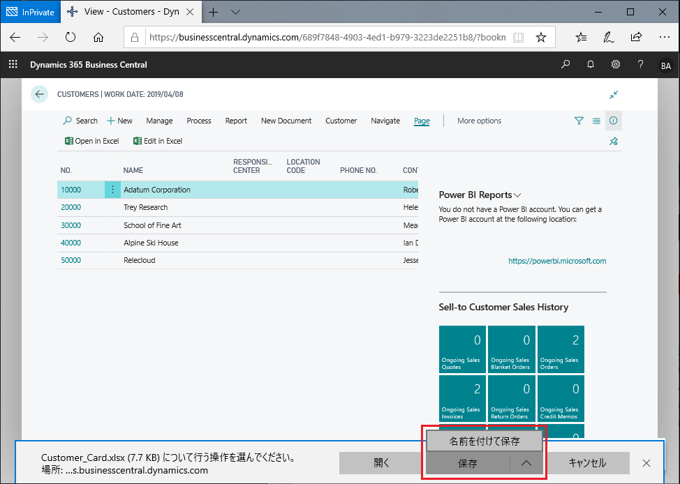Screen dimensions: 680x484
Task: Select the School of Fine Art cell
Action: pos(152,225)
